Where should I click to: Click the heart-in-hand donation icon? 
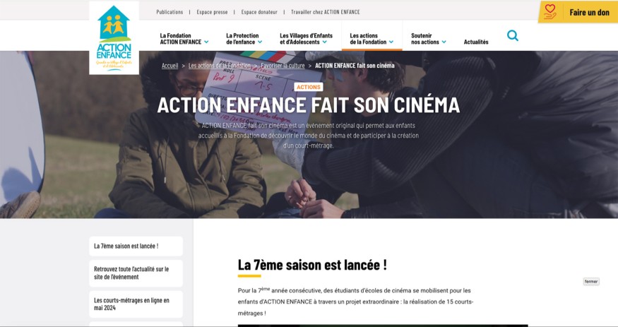[x=550, y=12]
